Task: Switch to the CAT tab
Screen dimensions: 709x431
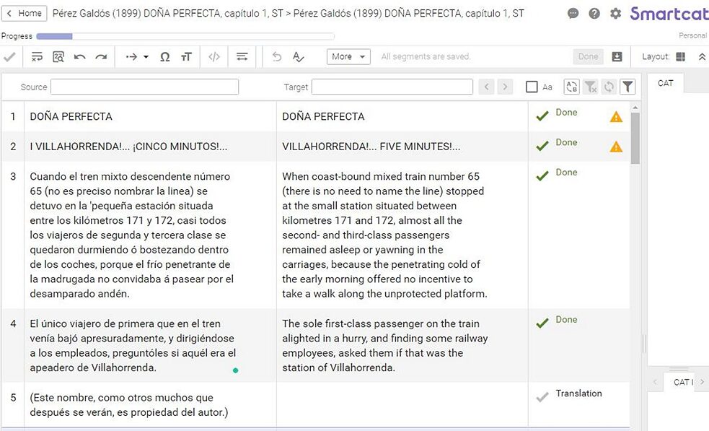Action: tap(666, 83)
